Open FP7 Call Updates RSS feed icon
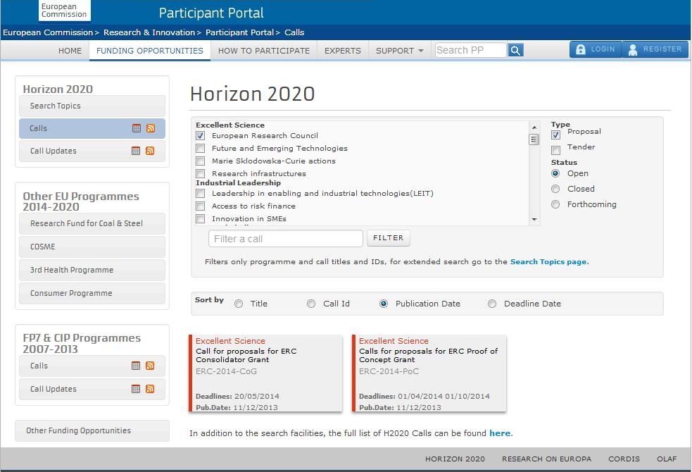692x472 pixels. [x=150, y=389]
